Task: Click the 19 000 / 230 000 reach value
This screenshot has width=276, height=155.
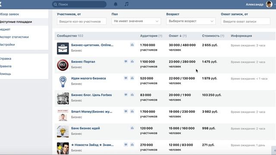Action: (182, 112)
